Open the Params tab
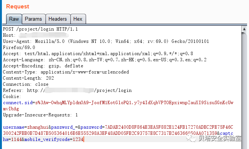This screenshot has height=149, width=249. pos(34,19)
